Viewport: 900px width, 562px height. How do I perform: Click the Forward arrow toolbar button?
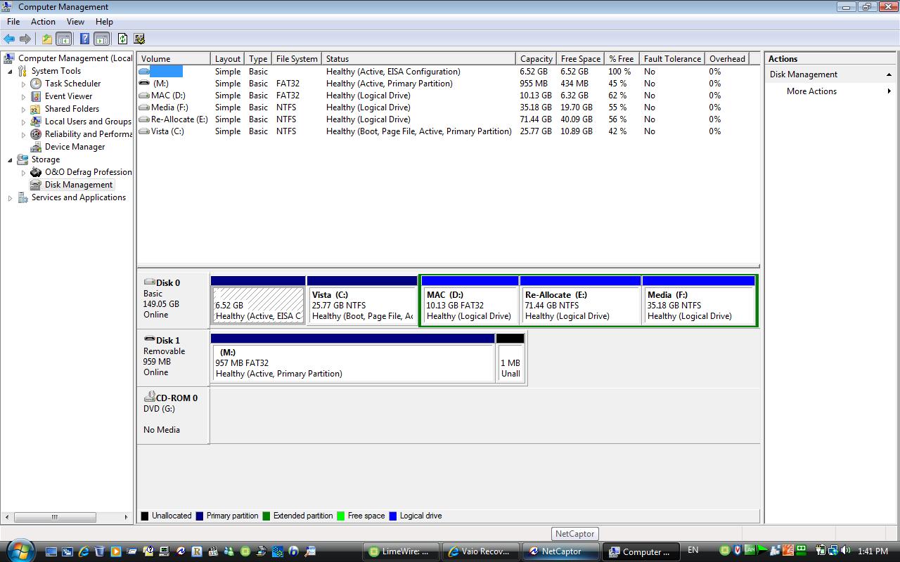[25, 39]
